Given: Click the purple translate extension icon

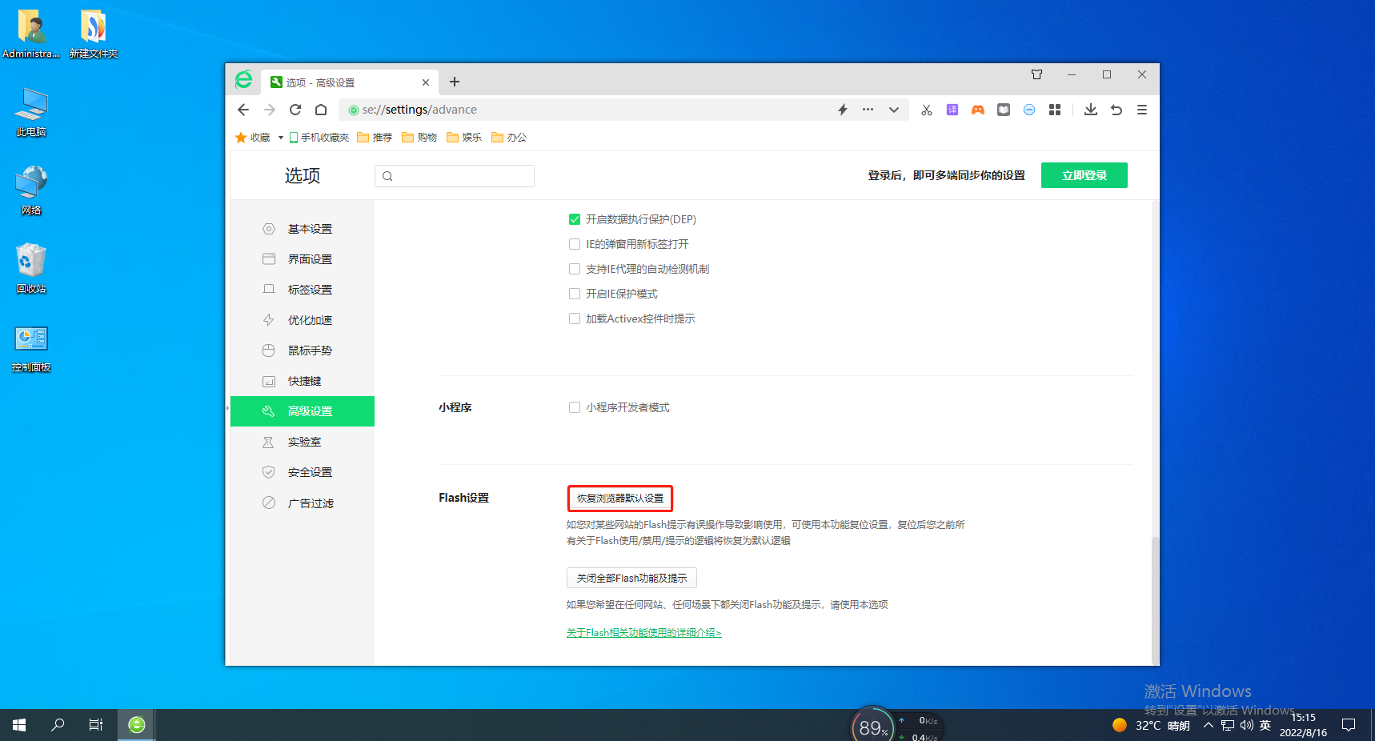Looking at the screenshot, I should [x=952, y=110].
